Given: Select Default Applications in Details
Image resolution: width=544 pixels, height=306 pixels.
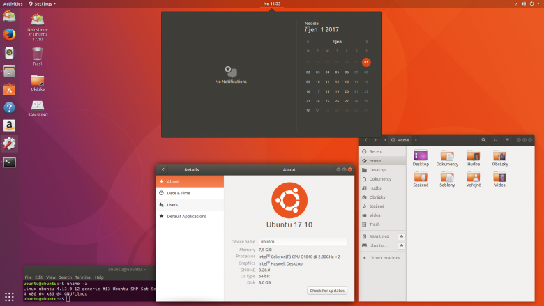Looking at the screenshot, I should tap(190, 216).
